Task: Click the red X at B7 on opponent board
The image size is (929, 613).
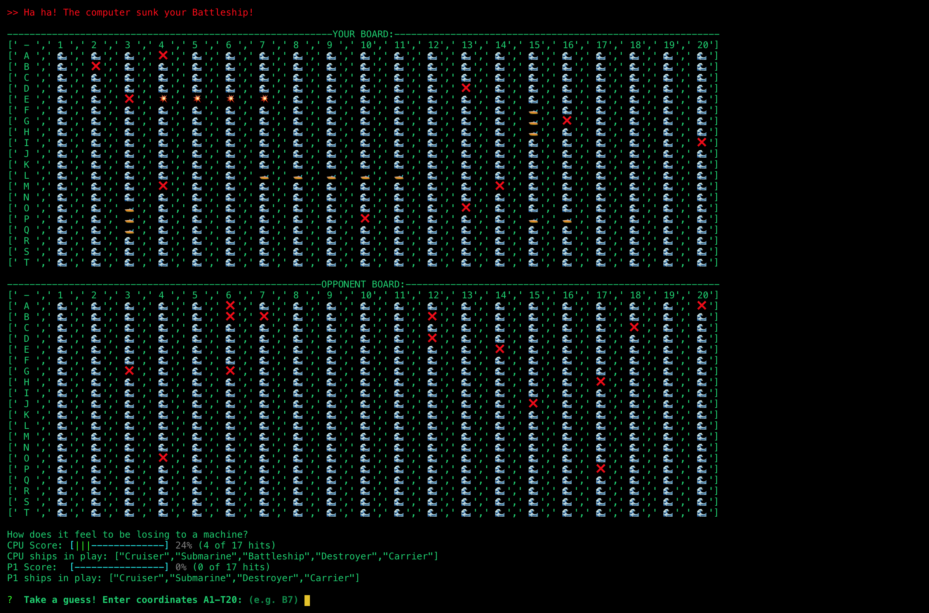Action: point(264,316)
